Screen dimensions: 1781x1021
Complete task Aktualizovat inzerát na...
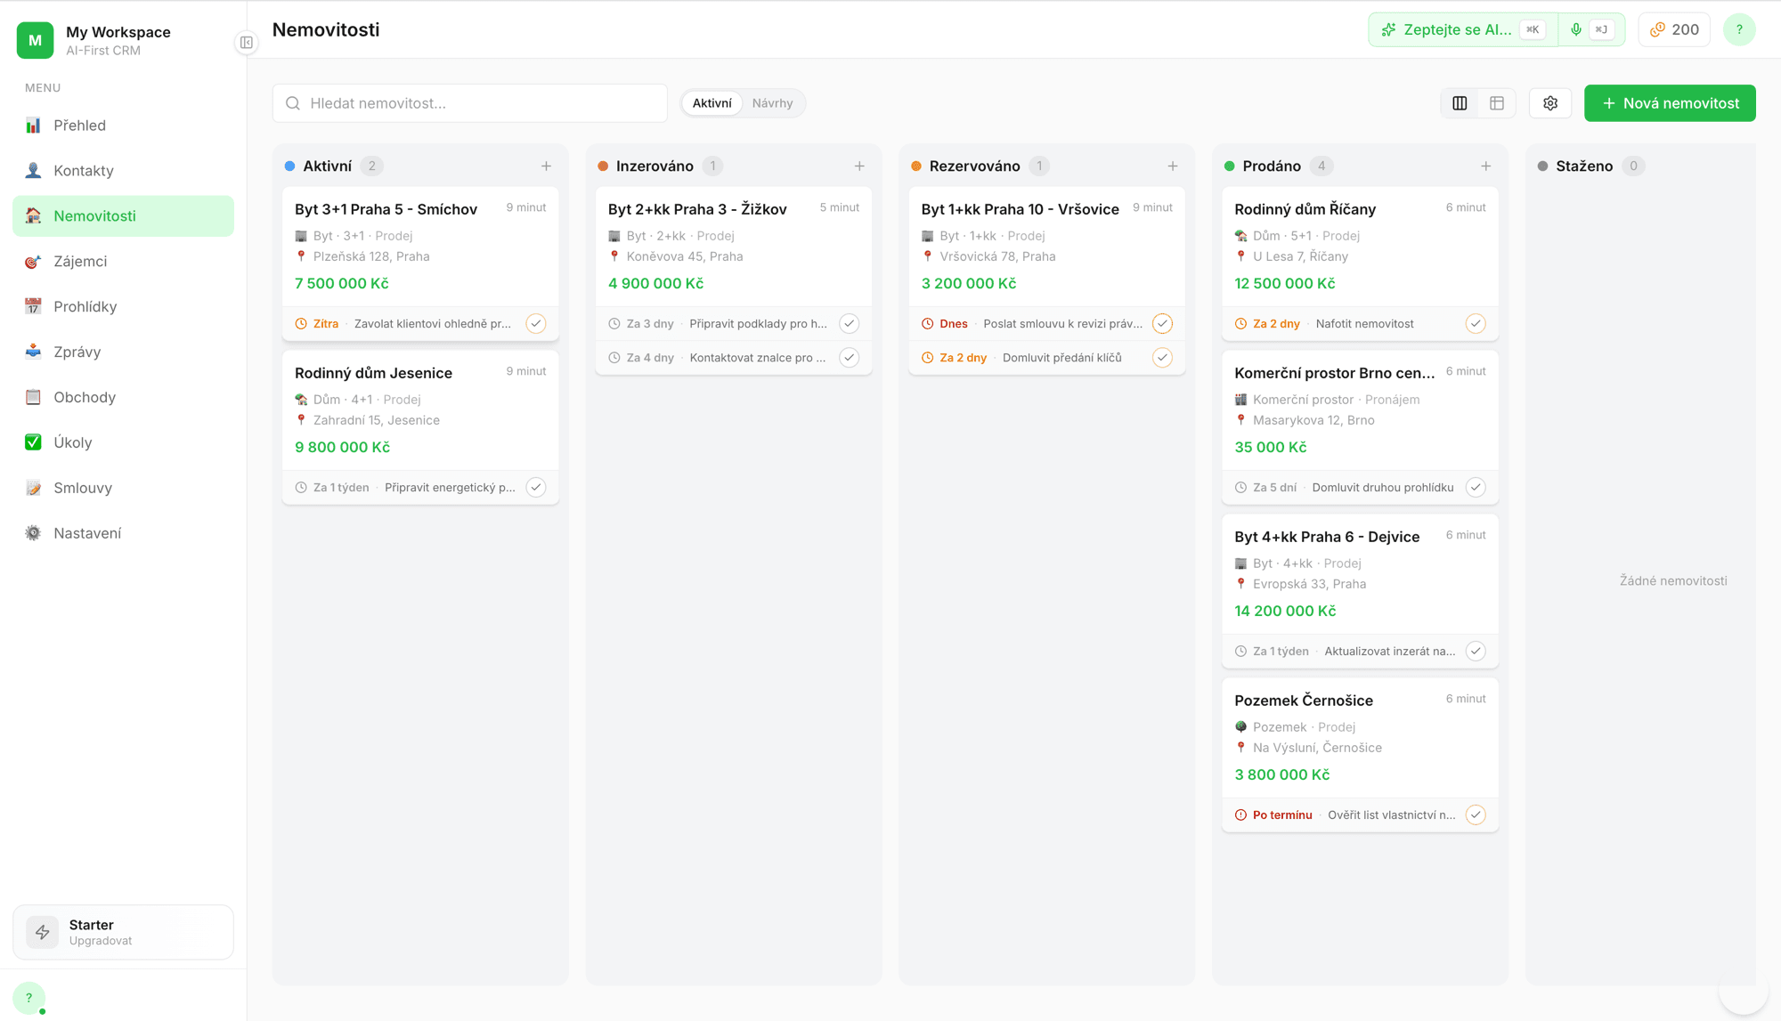[x=1476, y=652]
